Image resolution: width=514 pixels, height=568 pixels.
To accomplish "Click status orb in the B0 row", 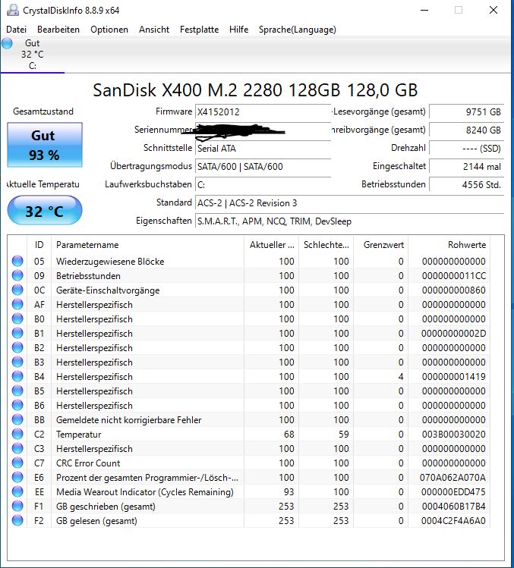I will pos(17,319).
